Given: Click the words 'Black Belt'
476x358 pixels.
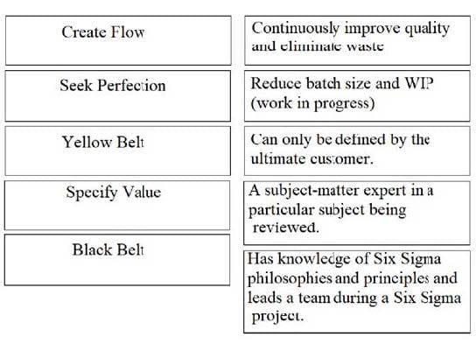Looking at the screenshot, I should tap(108, 250).
